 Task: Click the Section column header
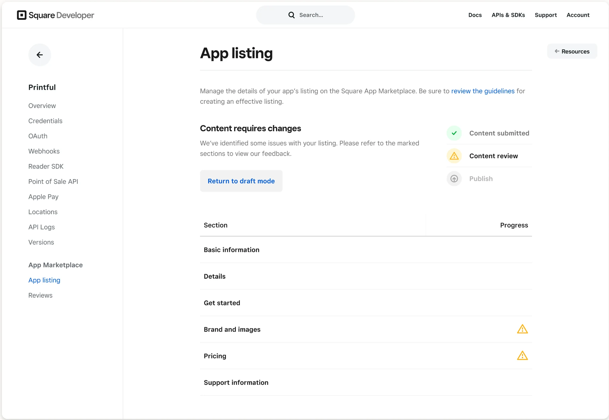click(216, 225)
